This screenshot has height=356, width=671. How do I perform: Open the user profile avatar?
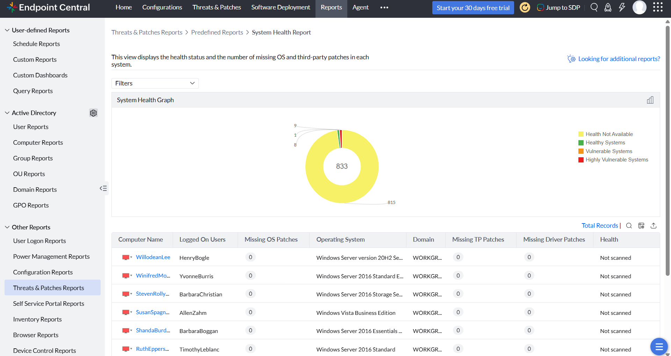pos(639,7)
